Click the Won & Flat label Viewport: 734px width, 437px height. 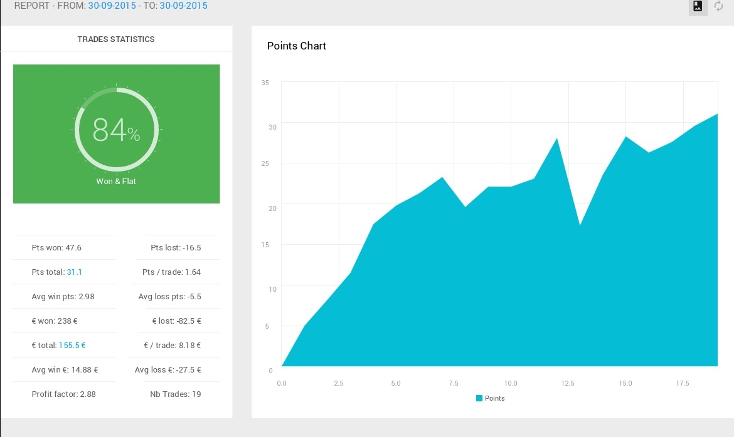(x=116, y=182)
